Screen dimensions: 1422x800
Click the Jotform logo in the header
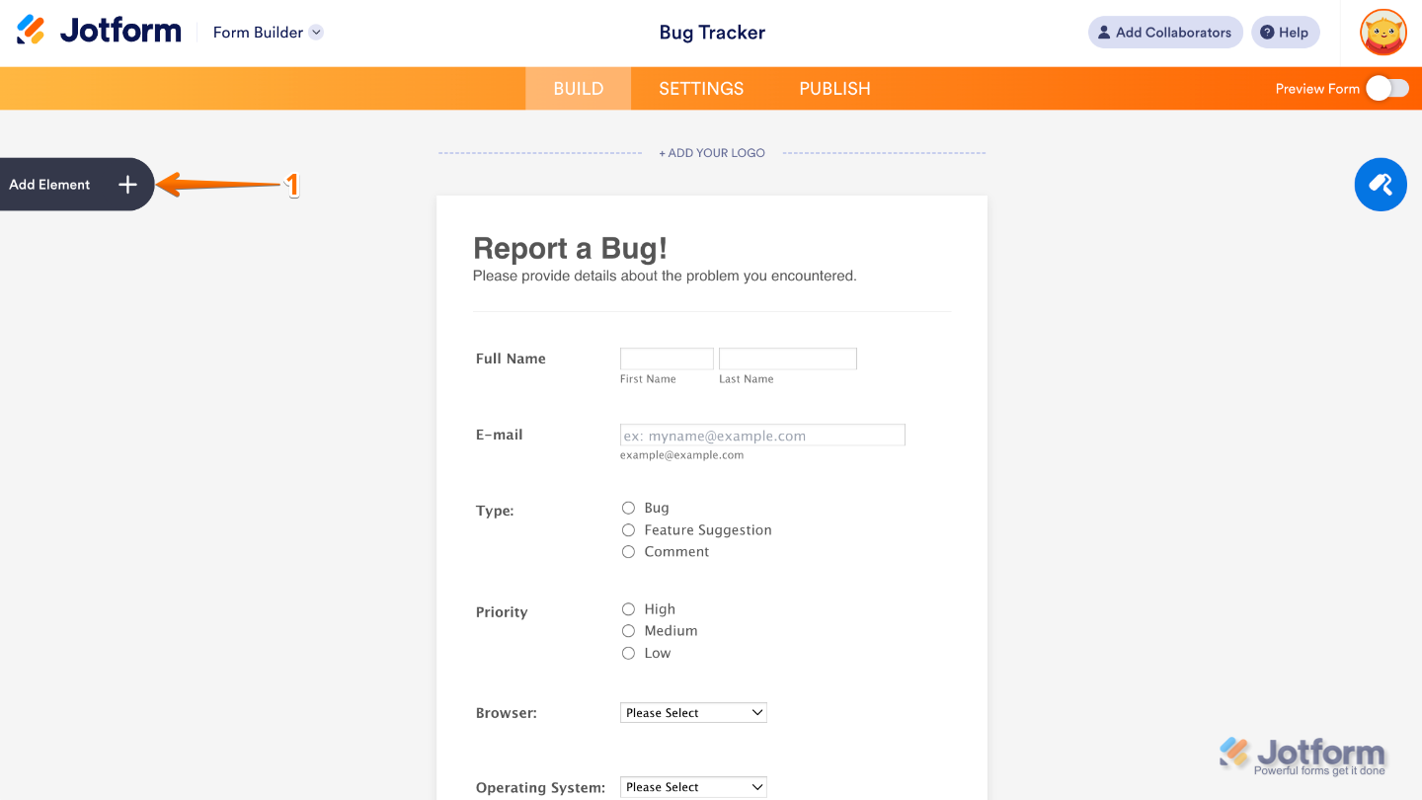[x=97, y=30]
